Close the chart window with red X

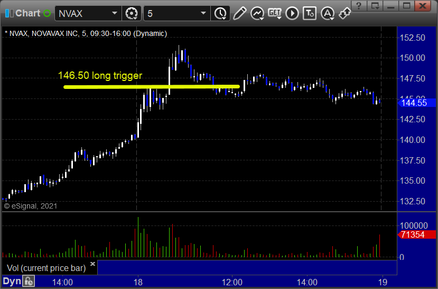coord(423,6)
